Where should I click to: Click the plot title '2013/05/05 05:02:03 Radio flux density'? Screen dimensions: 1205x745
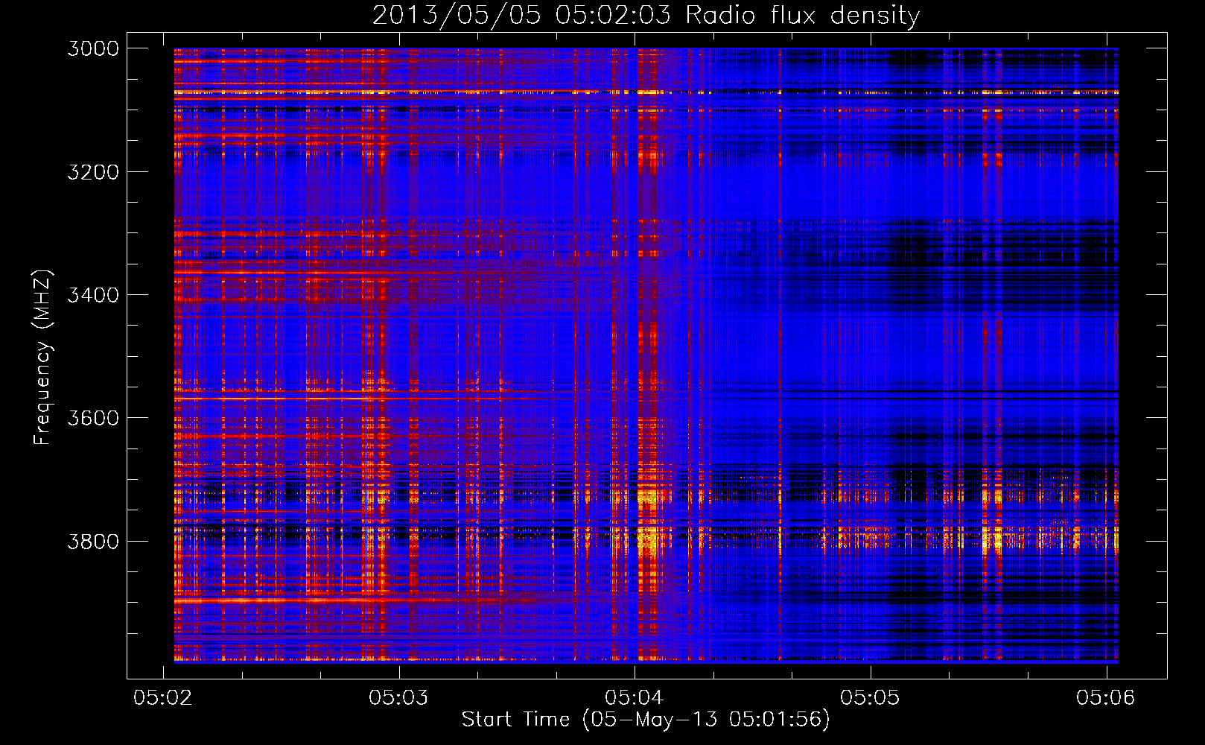click(646, 15)
